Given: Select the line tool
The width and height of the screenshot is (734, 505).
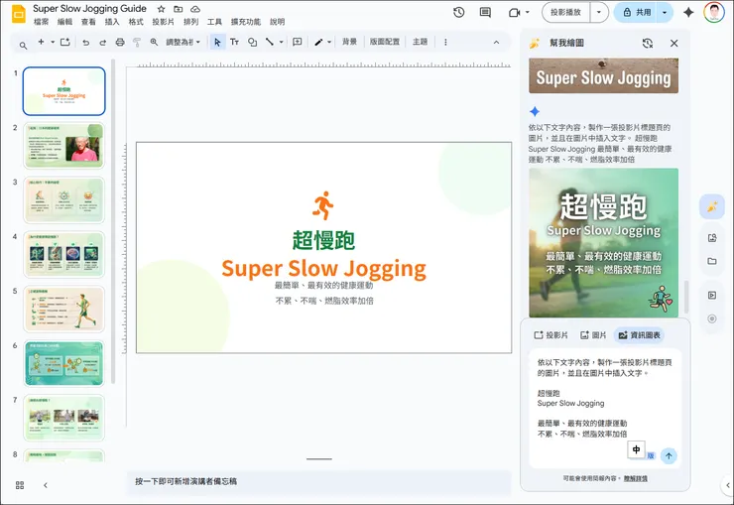Looking at the screenshot, I should click(x=270, y=42).
